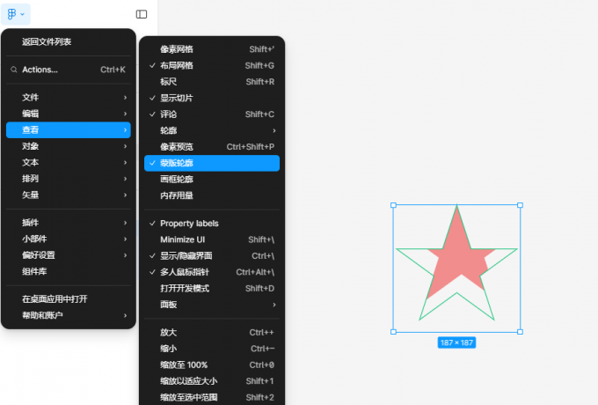Click the Actions search icon

14,70
